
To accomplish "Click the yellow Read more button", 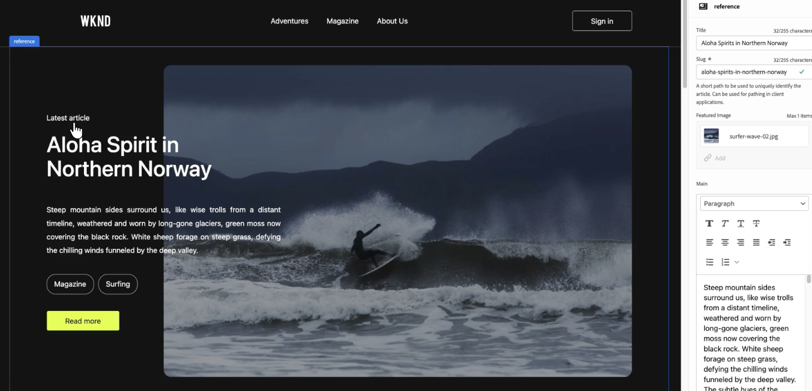I will [83, 321].
